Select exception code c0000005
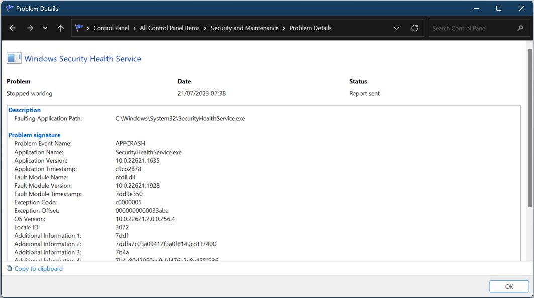 [129, 202]
